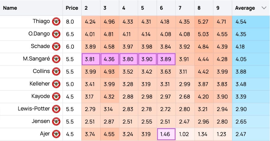Open the Average column sort chevron

pyautogui.click(x=264, y=8)
